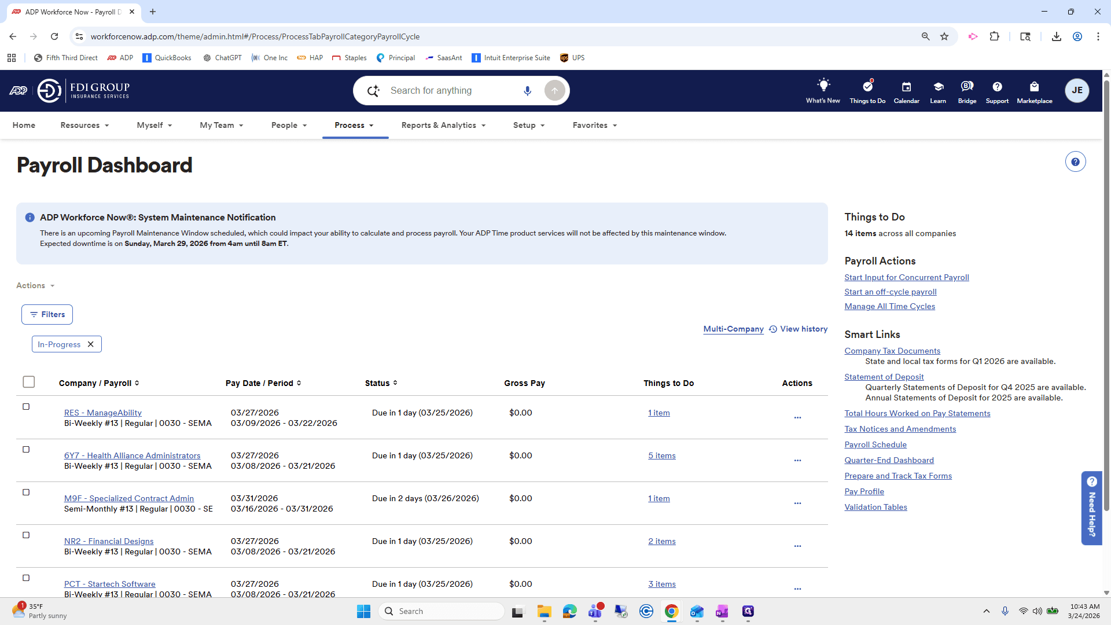Open What's New lightbulb icon
Viewport: 1111px width, 625px height.
(823, 86)
